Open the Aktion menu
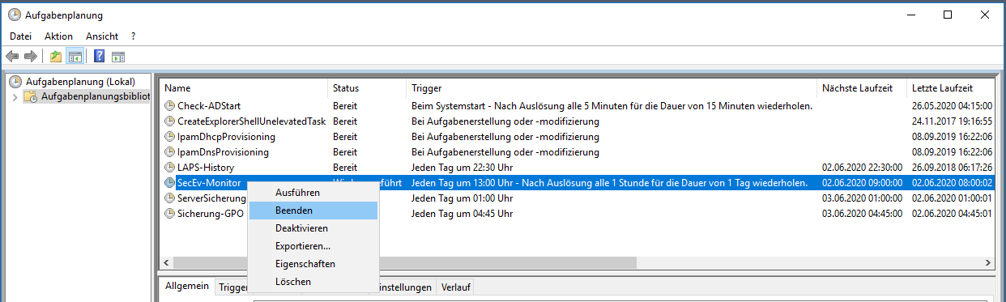This screenshot has width=1006, height=302. point(58,36)
